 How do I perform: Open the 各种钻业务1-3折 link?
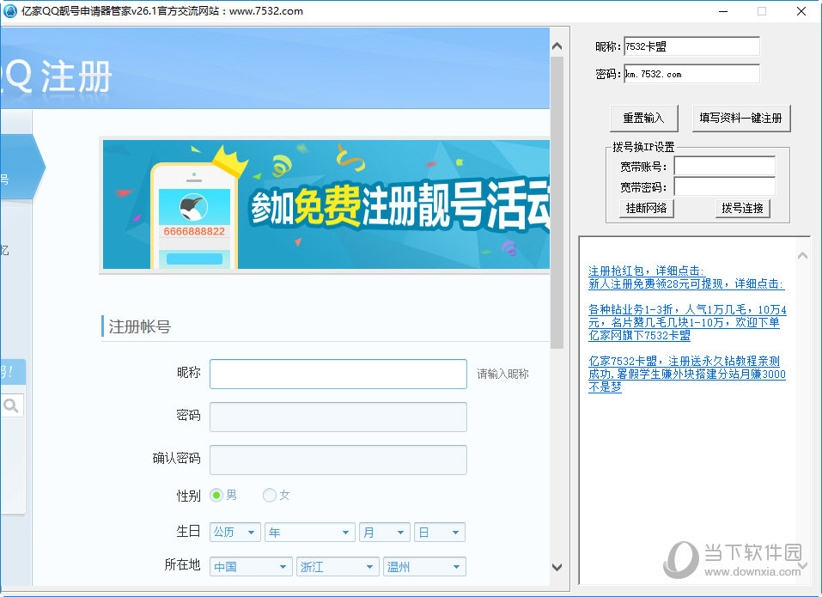tap(687, 322)
